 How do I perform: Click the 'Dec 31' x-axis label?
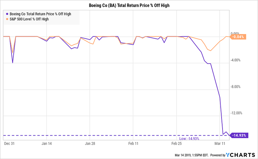(9, 144)
